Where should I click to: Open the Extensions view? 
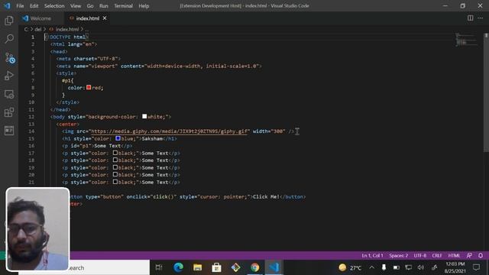tap(9, 112)
